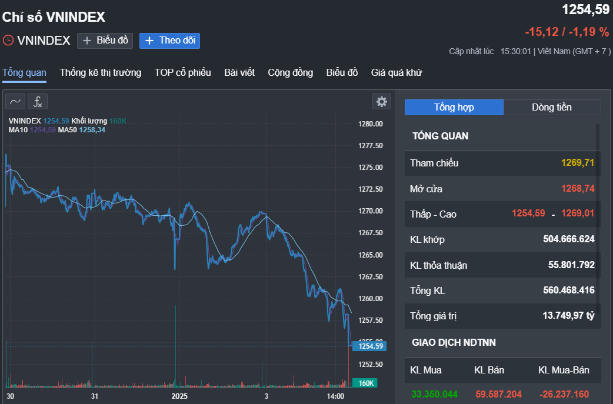Viewport: 613px width, 404px height.
Task: Switch to the Dòng tiền panel
Action: pyautogui.click(x=552, y=107)
